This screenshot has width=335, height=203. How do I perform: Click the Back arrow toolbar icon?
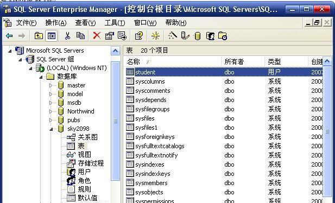[x=9, y=36]
